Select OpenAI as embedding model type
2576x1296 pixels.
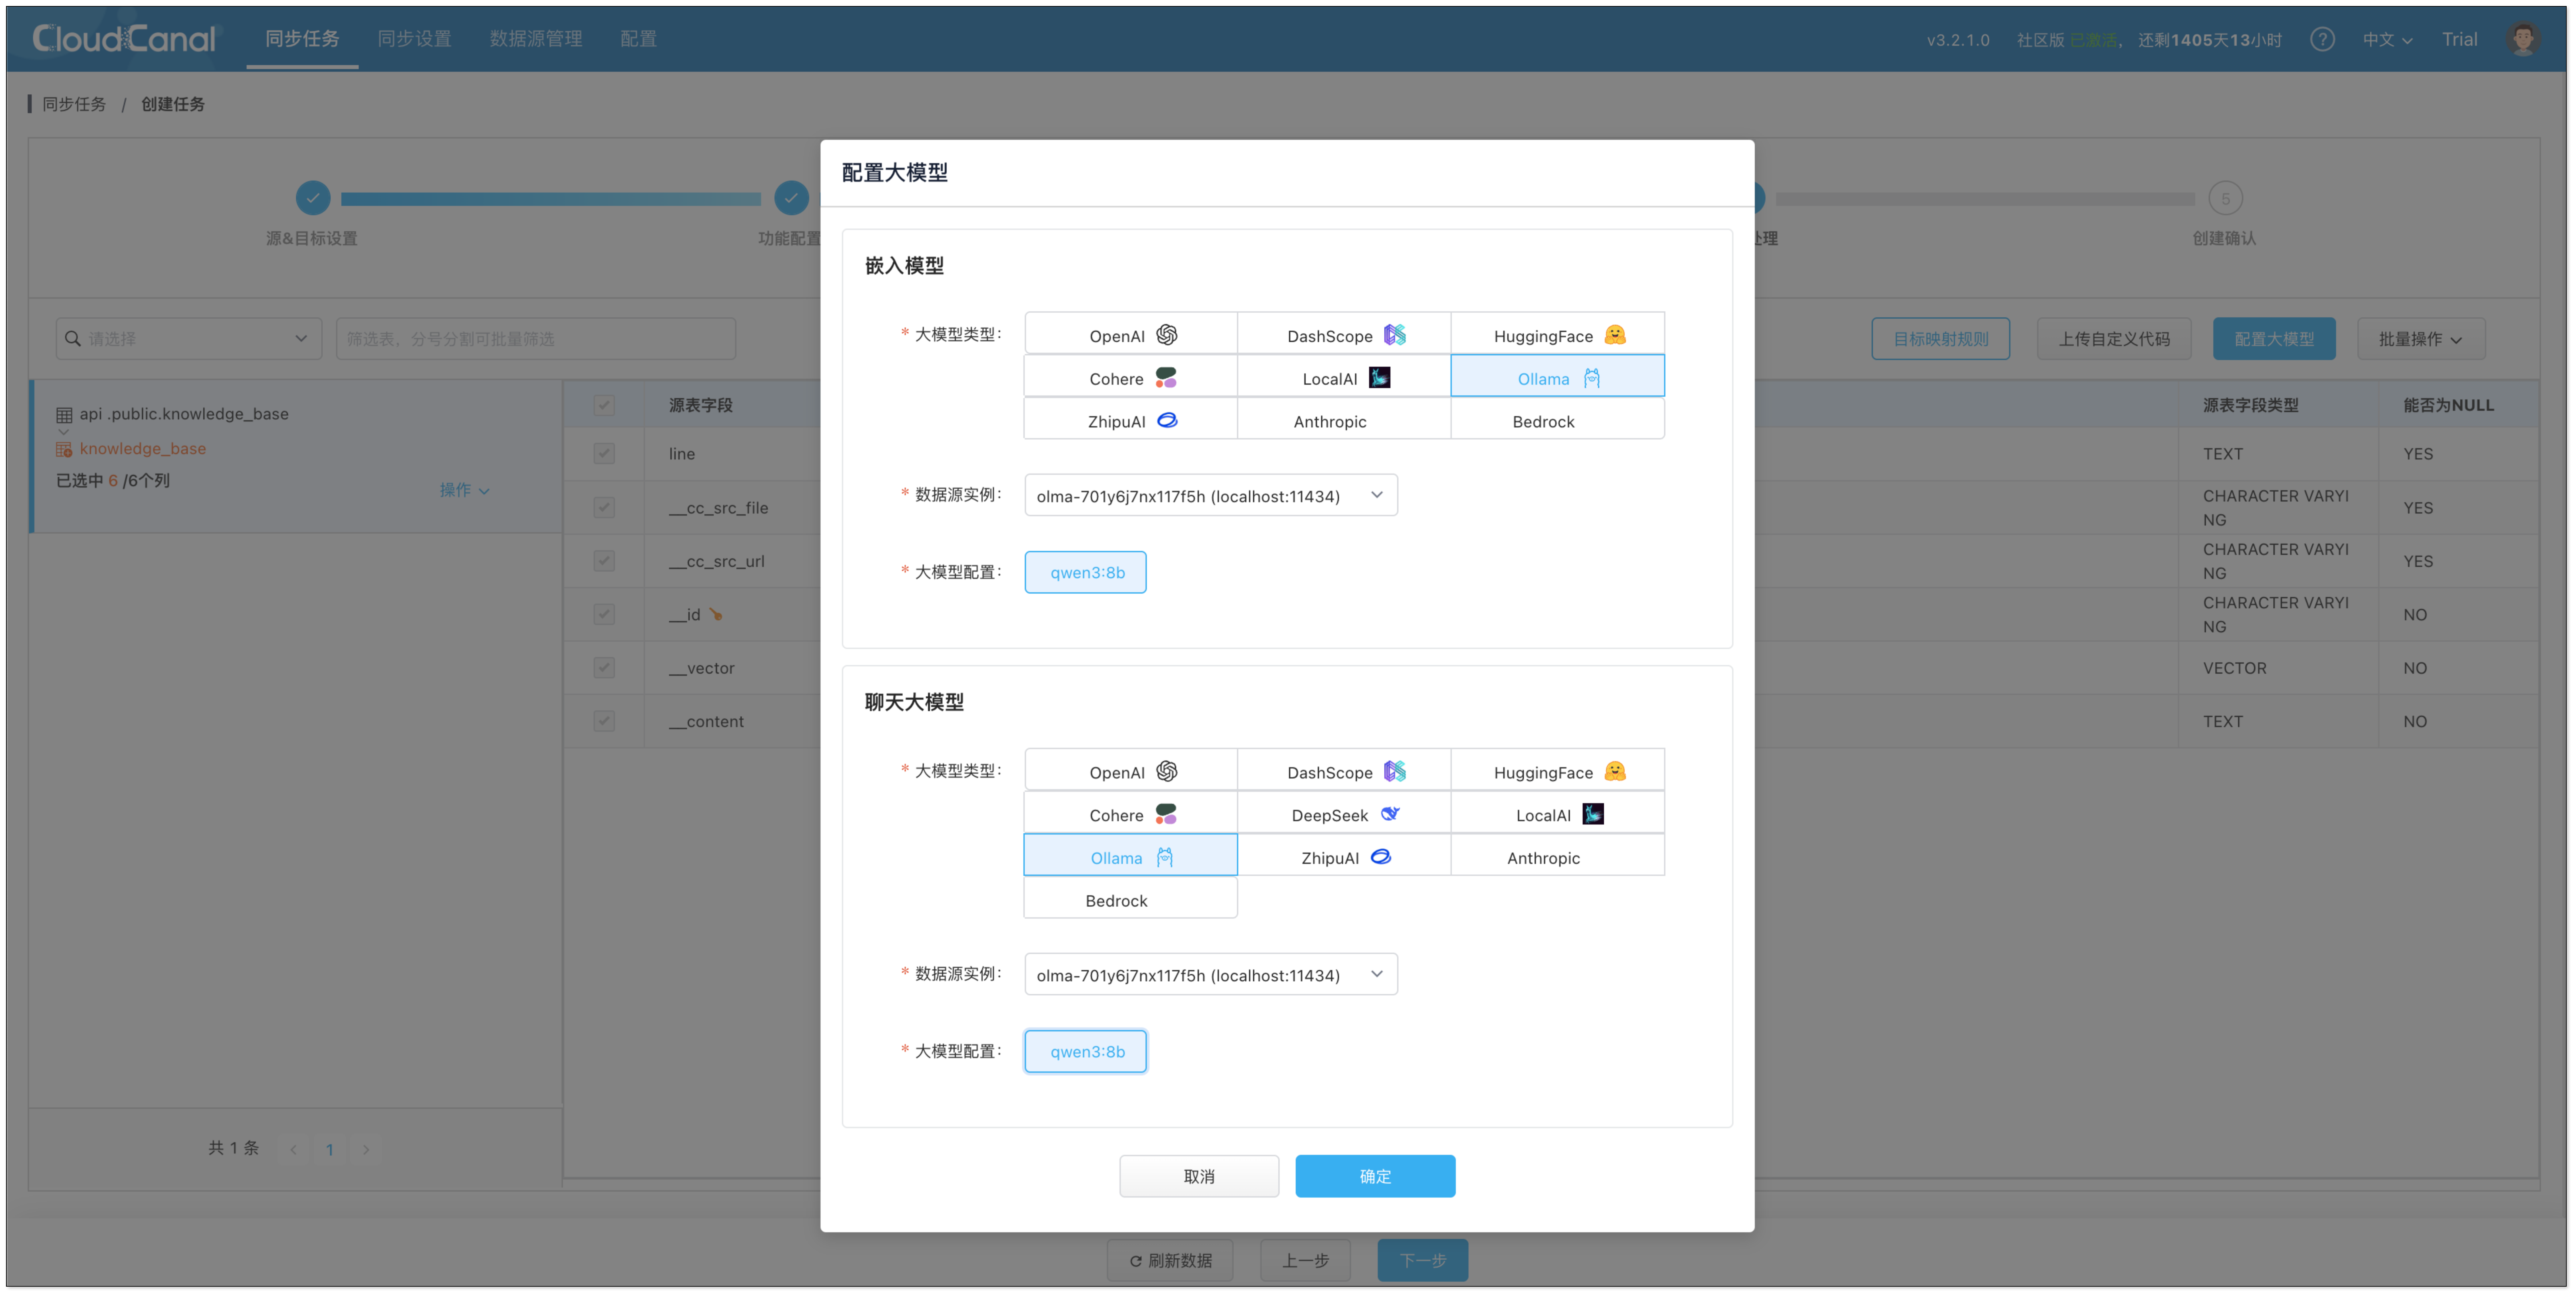click(1131, 335)
